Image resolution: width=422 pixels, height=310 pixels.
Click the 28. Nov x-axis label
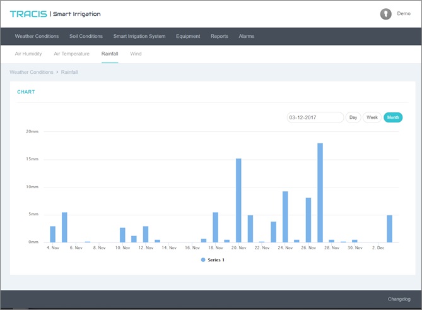[332, 247]
